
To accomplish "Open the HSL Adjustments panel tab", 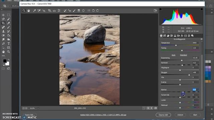I will point(172,36).
